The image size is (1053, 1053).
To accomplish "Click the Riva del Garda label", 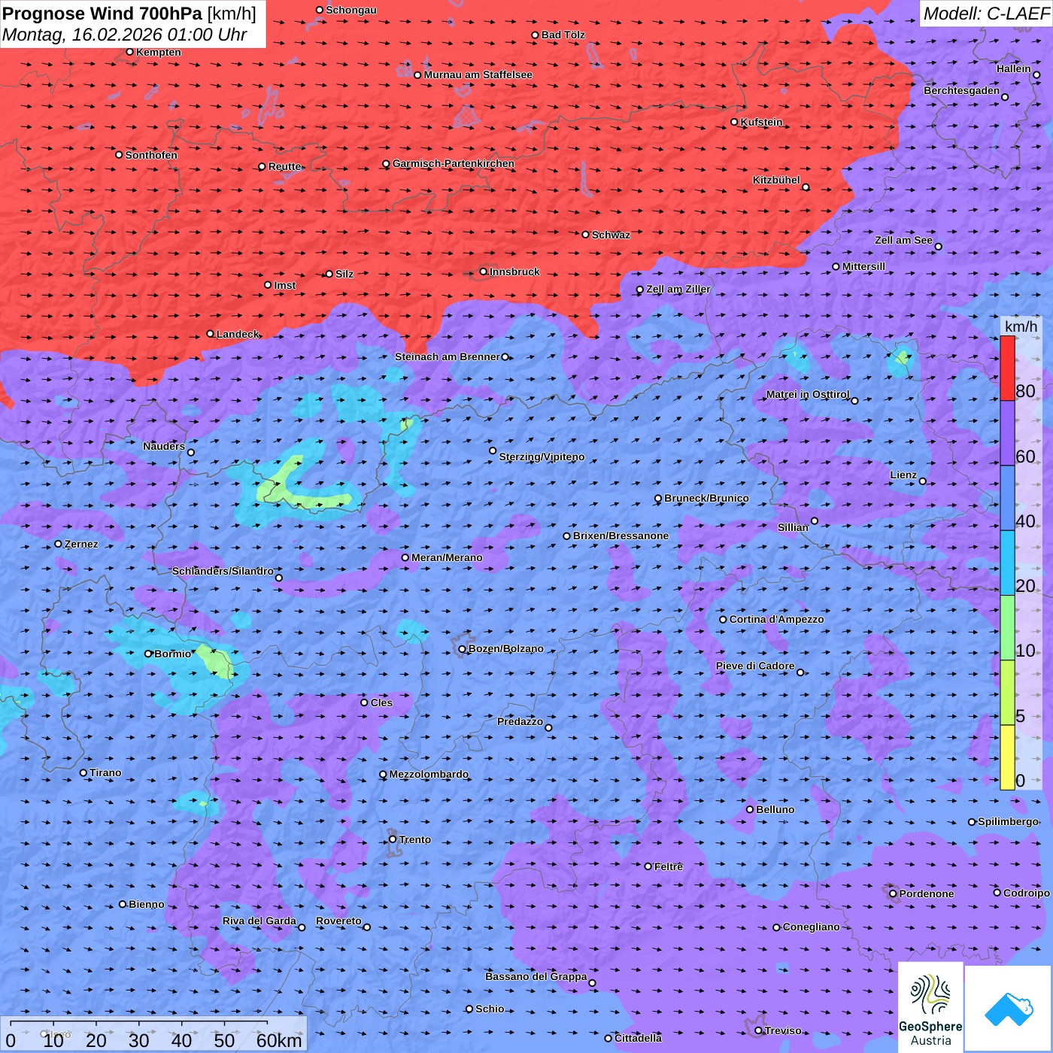I will pyautogui.click(x=259, y=921).
